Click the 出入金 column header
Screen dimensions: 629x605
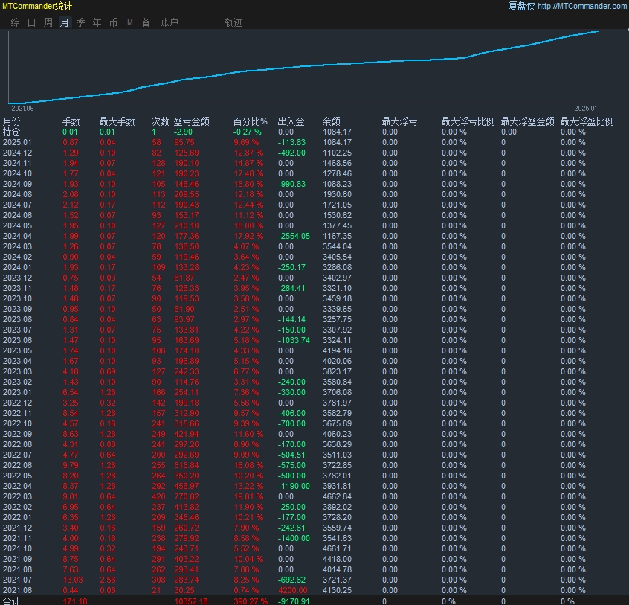(291, 121)
